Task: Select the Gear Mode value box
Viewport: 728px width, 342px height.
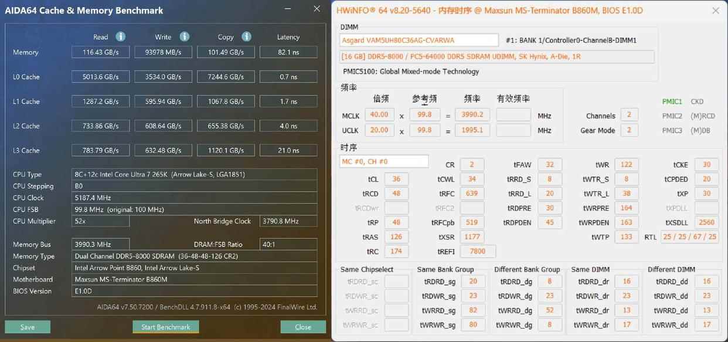Action: pyautogui.click(x=629, y=130)
